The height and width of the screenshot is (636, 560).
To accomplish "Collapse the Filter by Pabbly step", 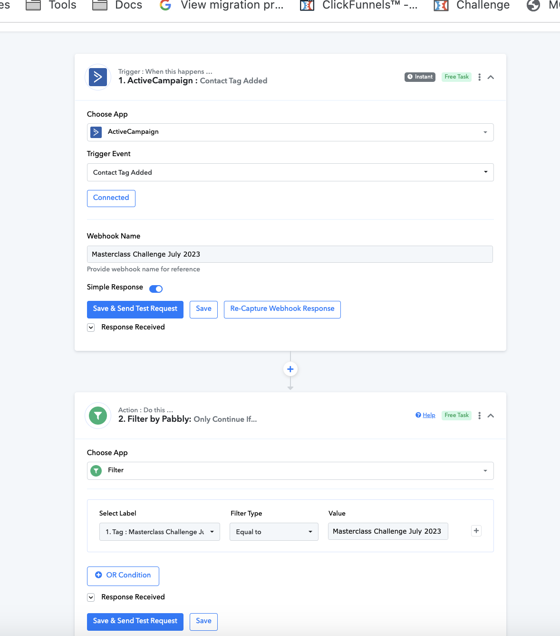I will pyautogui.click(x=491, y=416).
